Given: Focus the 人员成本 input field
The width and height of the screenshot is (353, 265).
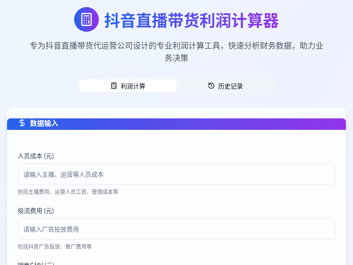Looking at the screenshot, I should click(176, 174).
